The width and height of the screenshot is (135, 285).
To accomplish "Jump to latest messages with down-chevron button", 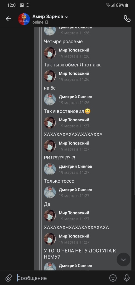I will 124,260.
